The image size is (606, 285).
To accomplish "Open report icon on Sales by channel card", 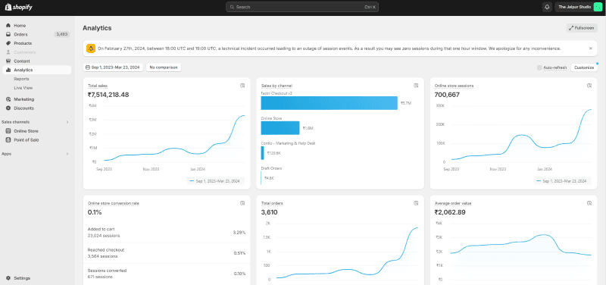I will pos(416,86).
